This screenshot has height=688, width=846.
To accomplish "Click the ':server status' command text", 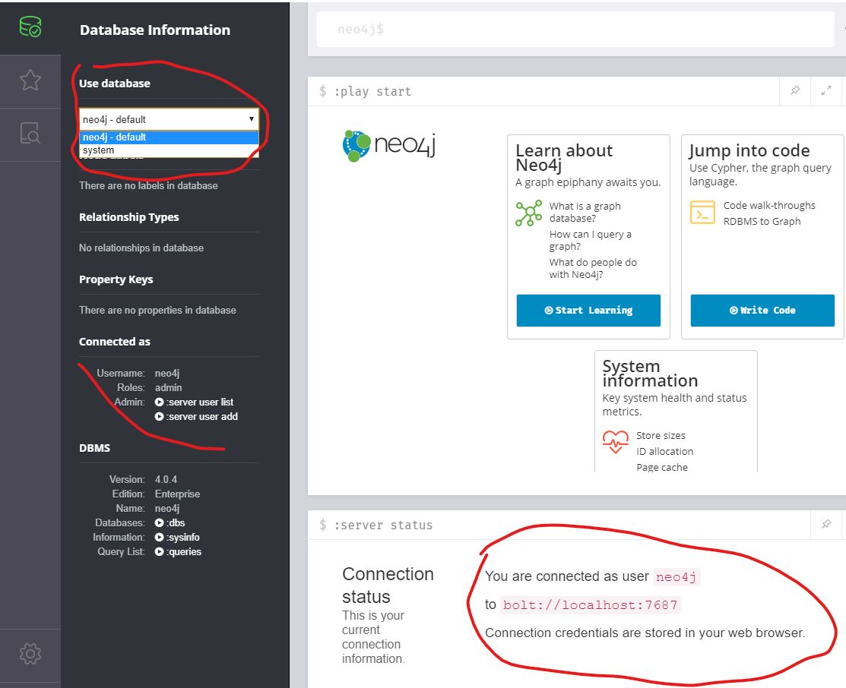I will [x=383, y=525].
